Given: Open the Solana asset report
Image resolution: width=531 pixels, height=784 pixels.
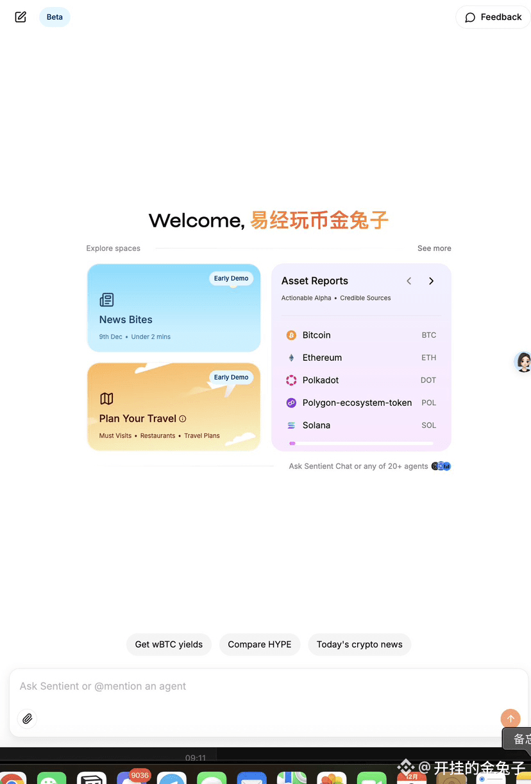Looking at the screenshot, I should [x=361, y=425].
